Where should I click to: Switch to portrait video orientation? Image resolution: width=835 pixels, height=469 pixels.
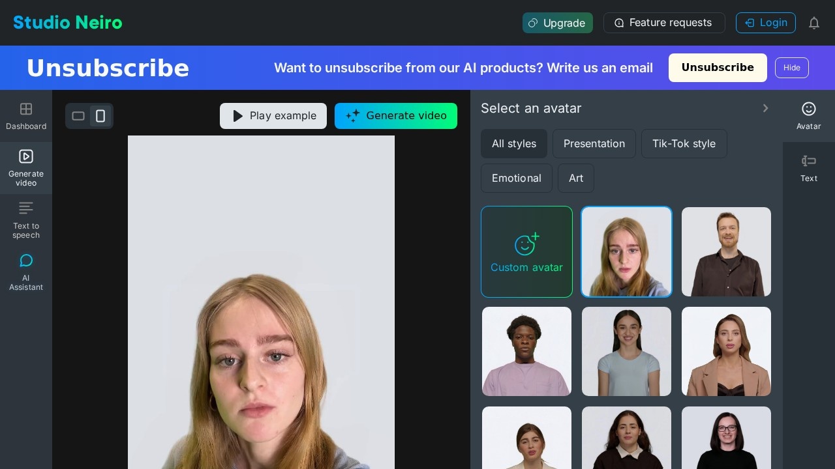coord(100,116)
